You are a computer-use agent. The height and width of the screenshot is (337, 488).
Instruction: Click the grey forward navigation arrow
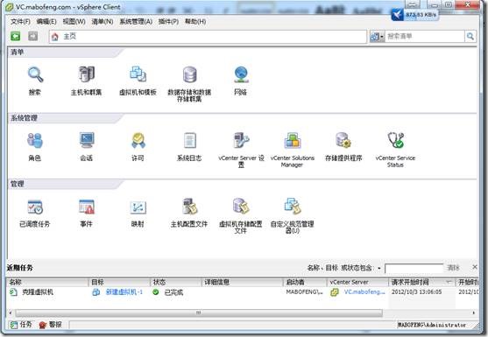click(33, 37)
